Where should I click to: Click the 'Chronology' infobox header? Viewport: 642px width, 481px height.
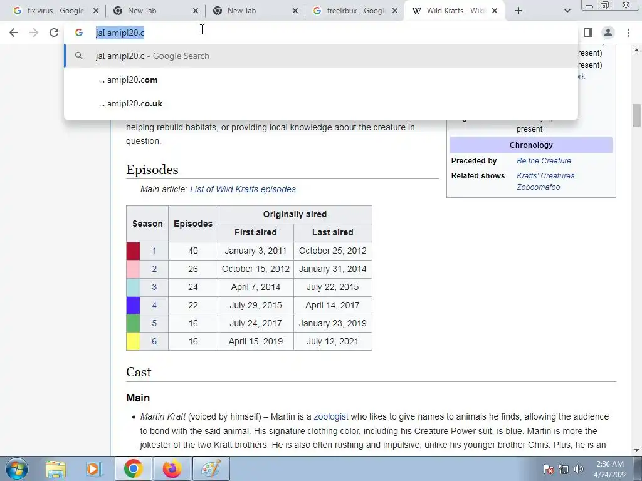point(531,145)
